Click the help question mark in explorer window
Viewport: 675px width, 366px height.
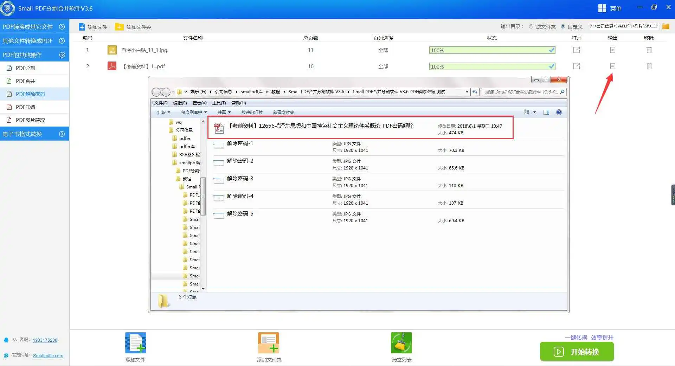[x=559, y=112]
